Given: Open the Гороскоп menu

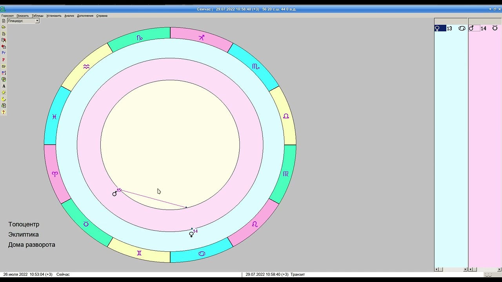Looking at the screenshot, I should click(7, 16).
